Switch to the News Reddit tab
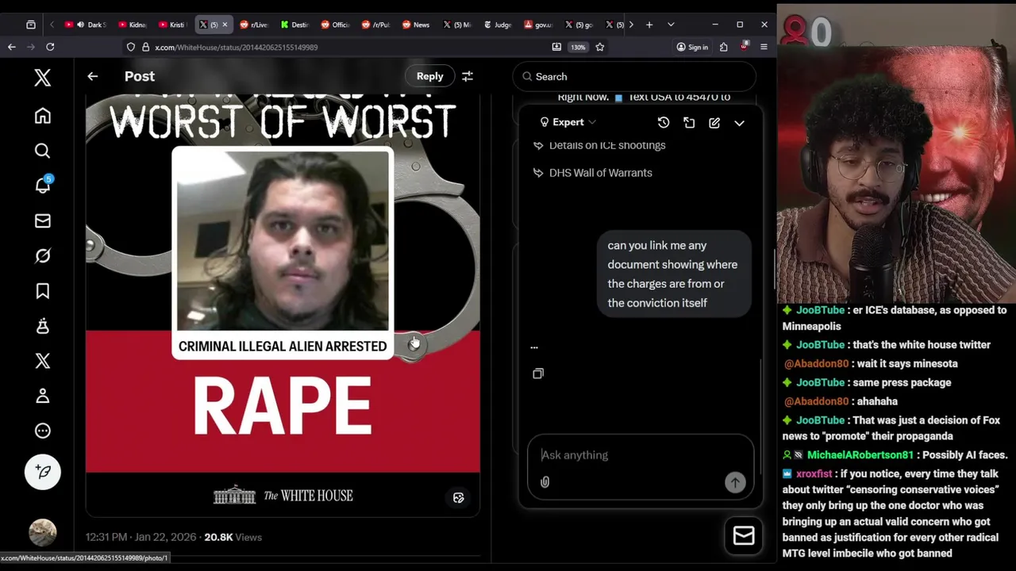The width and height of the screenshot is (1016, 571). click(416, 25)
